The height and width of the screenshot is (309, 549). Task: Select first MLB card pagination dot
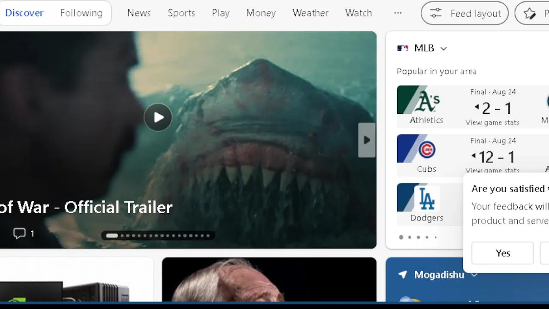coord(401,237)
